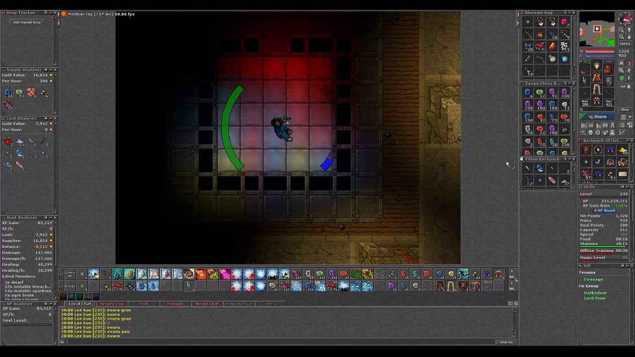The width and height of the screenshot is (635, 357).
Task: Select the blue orb in Blossom Bag
Action: click(565, 59)
